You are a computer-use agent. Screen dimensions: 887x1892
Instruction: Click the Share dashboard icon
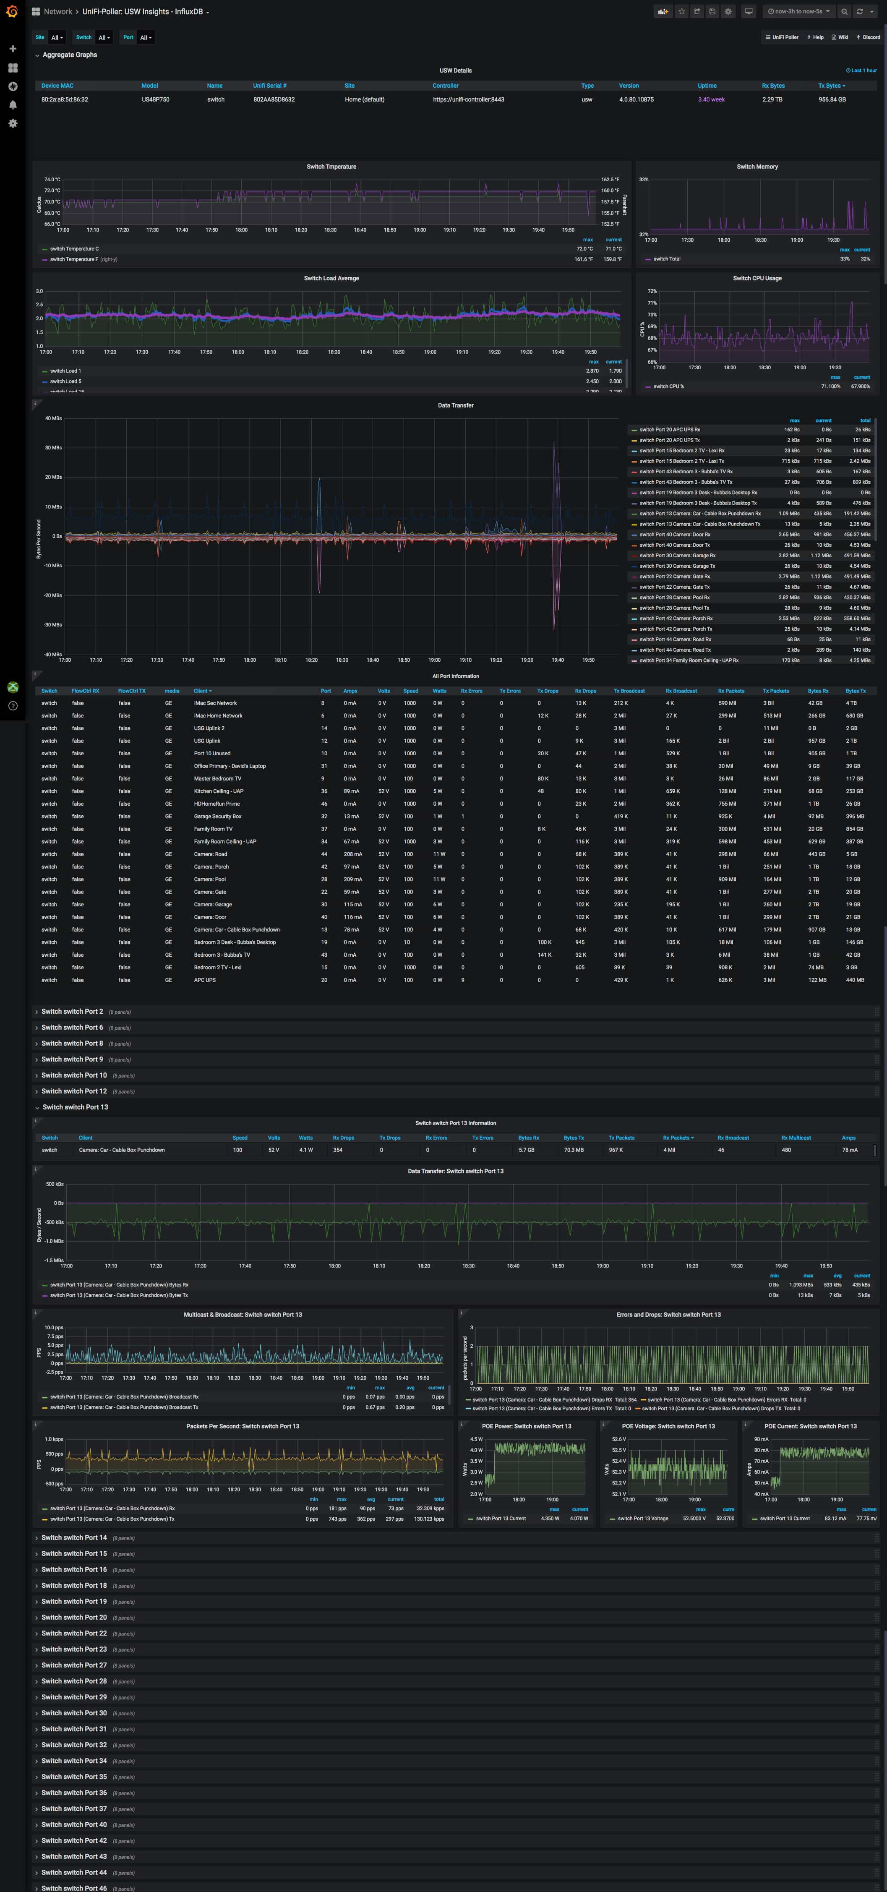[x=697, y=12]
